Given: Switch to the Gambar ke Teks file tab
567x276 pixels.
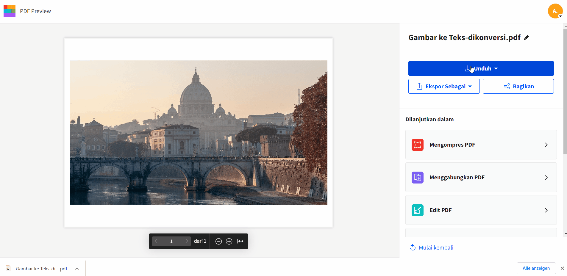Looking at the screenshot, I should [41, 268].
